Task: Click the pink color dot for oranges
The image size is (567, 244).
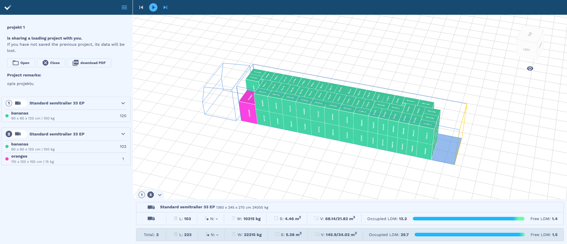Action: coord(7,159)
